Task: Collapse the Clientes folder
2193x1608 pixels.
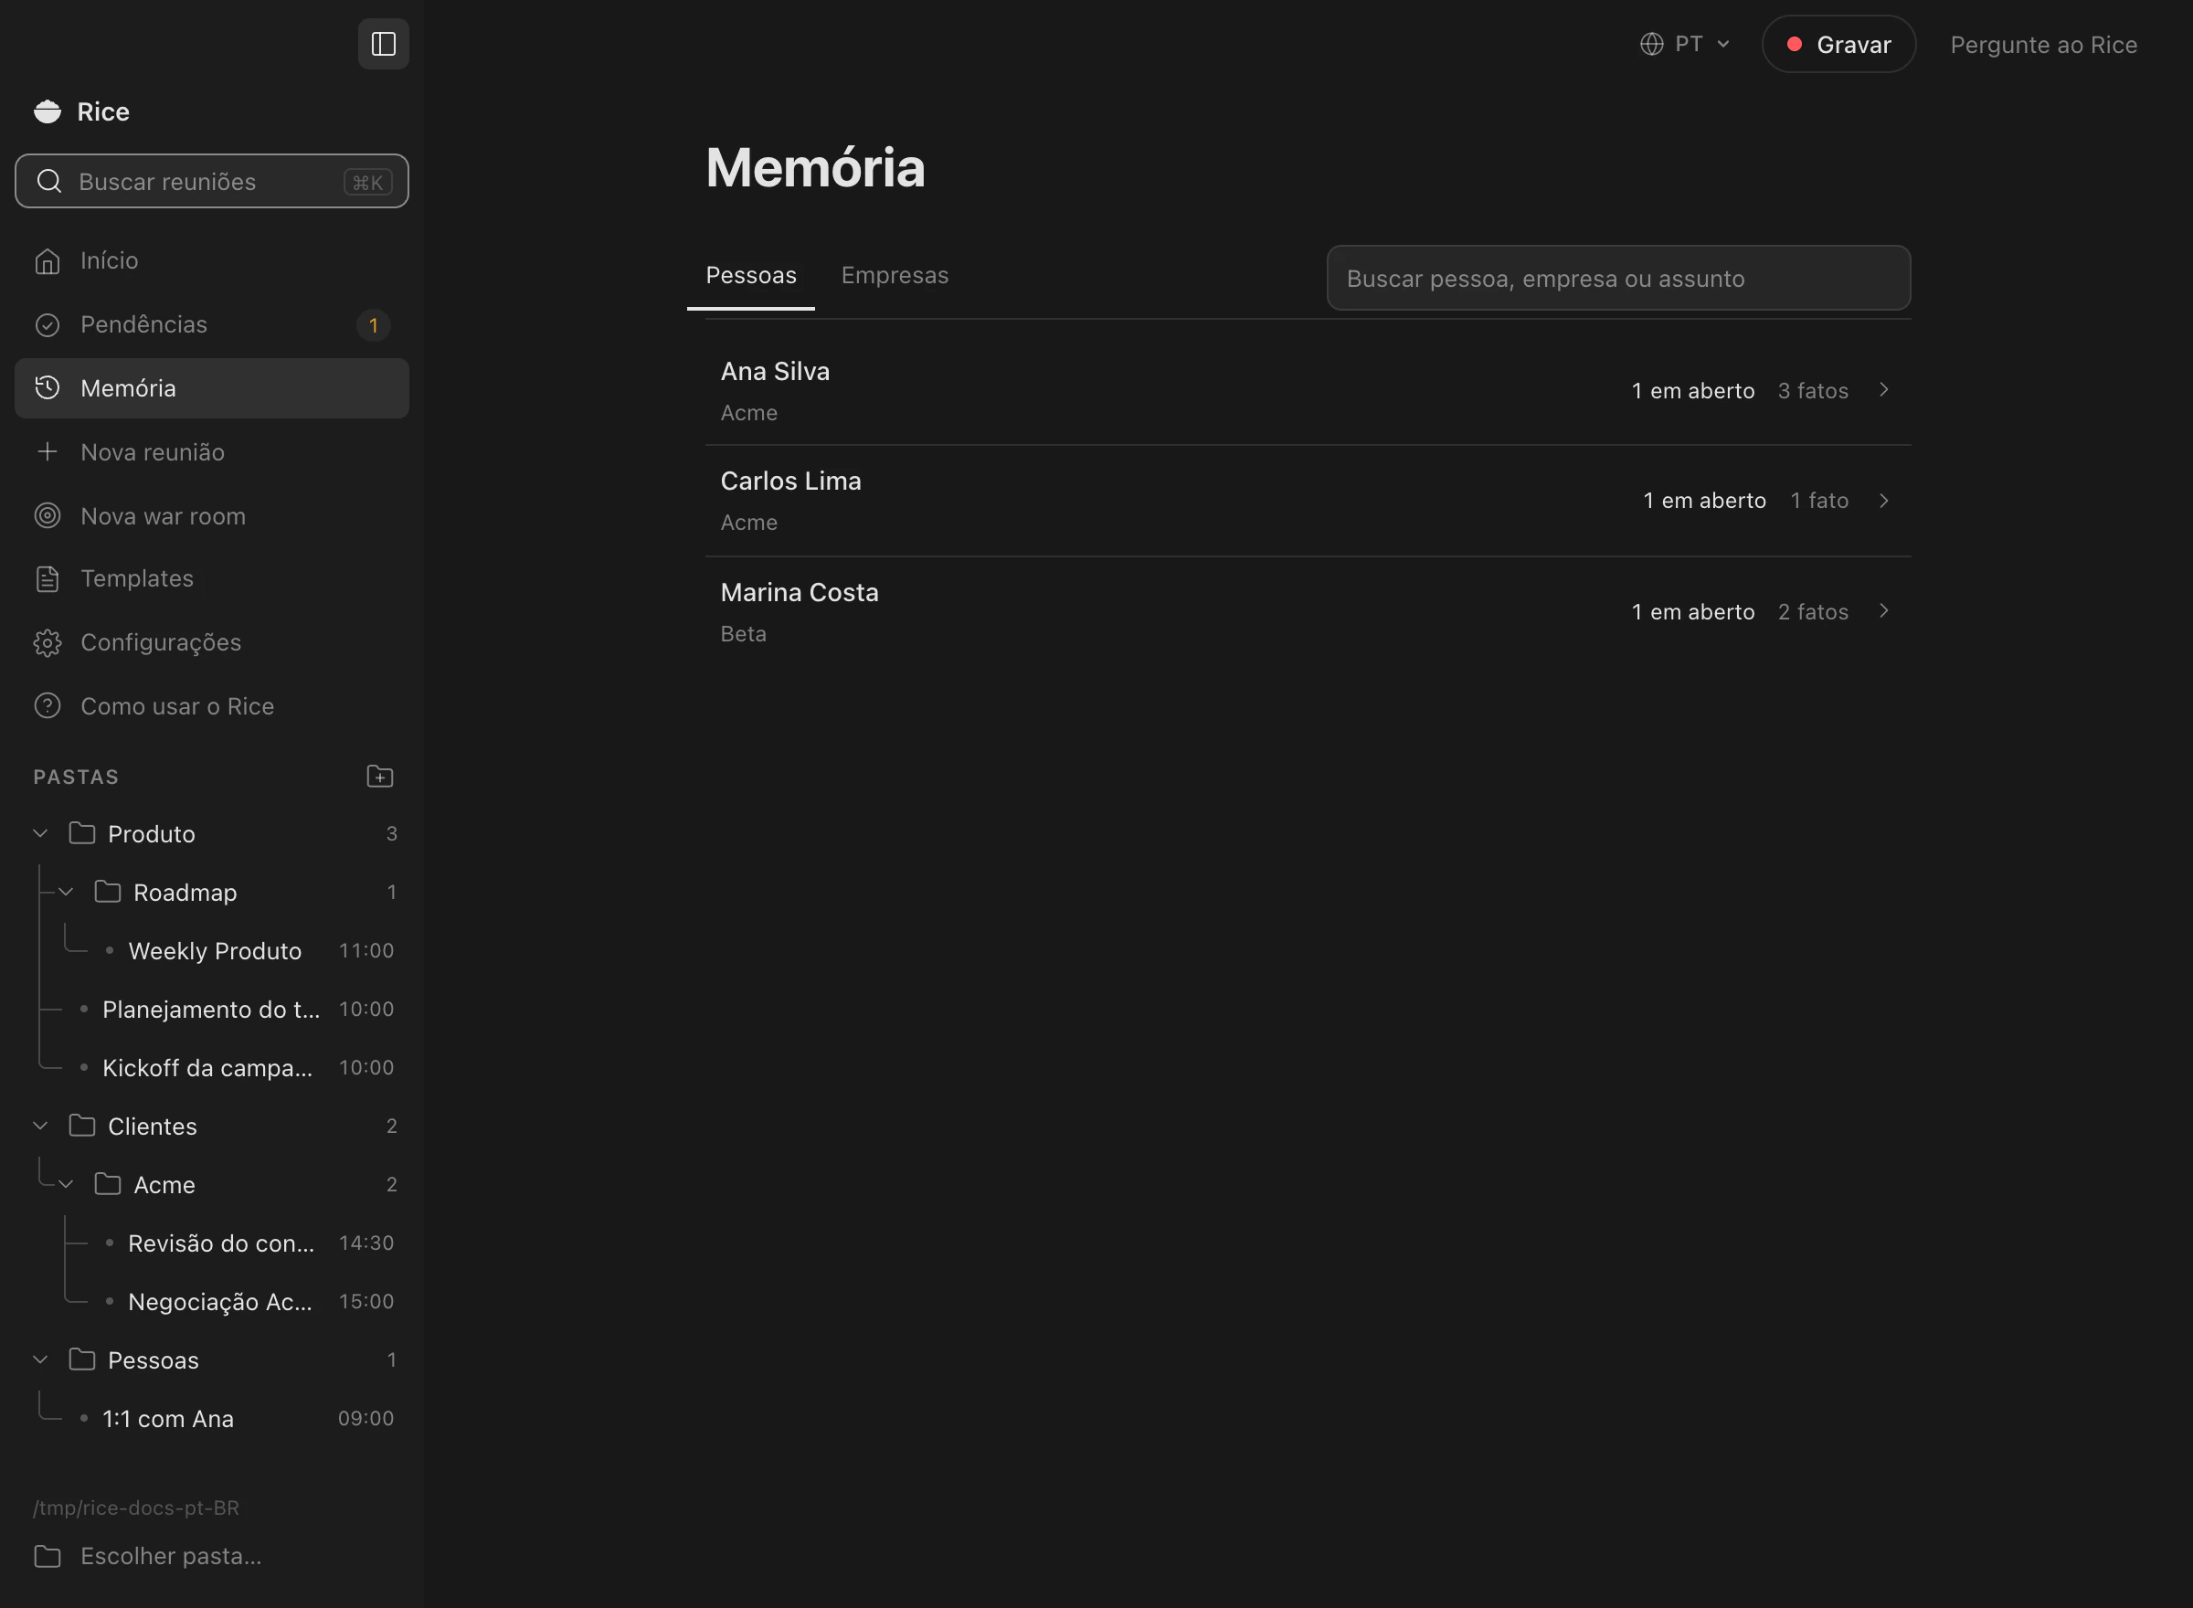Action: 41,1127
